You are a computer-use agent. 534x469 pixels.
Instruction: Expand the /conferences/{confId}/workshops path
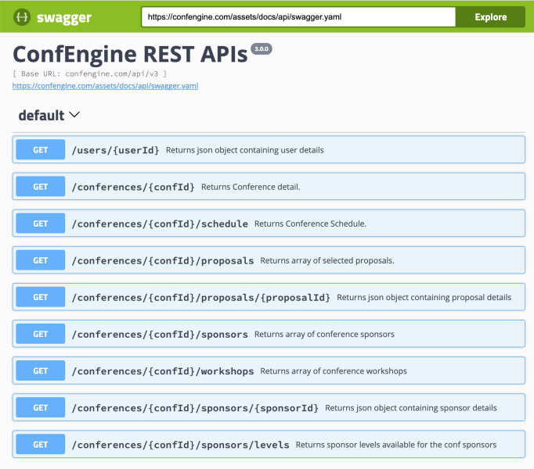[163, 371]
